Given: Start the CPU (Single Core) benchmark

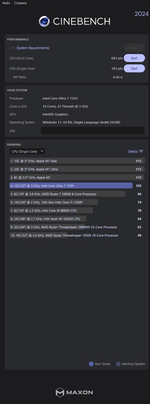Looking at the screenshot, I should [x=134, y=69].
